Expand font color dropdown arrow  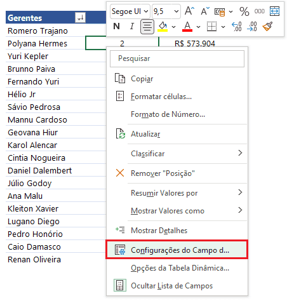198,27
